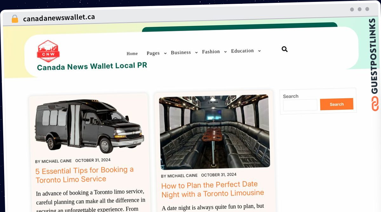Expand the Pages submenu chevron
This screenshot has height=212, width=381.
(x=165, y=53)
